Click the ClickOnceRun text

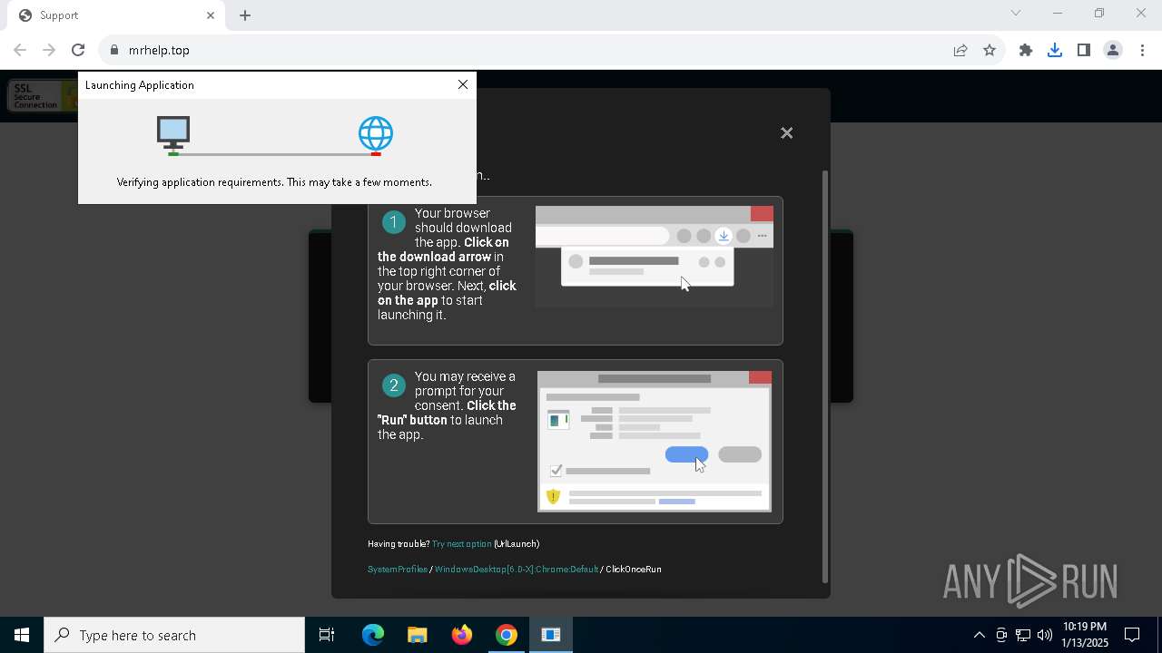634,570
